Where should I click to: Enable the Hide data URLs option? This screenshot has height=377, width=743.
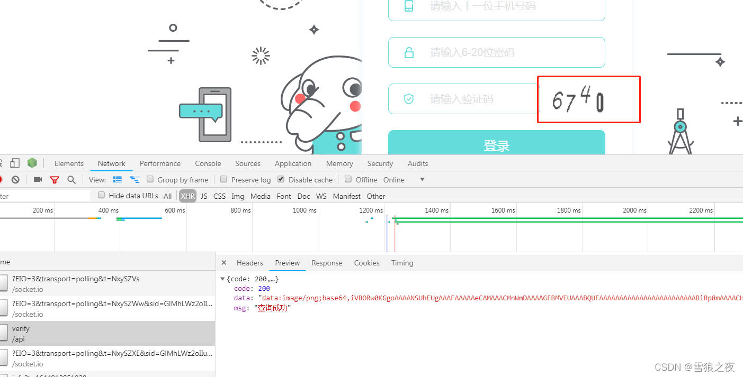click(101, 195)
